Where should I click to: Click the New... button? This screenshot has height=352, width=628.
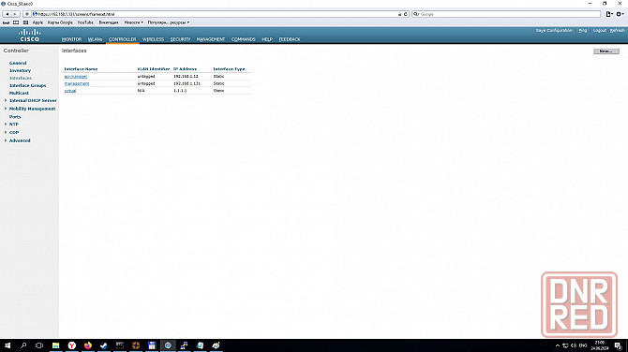coord(606,51)
